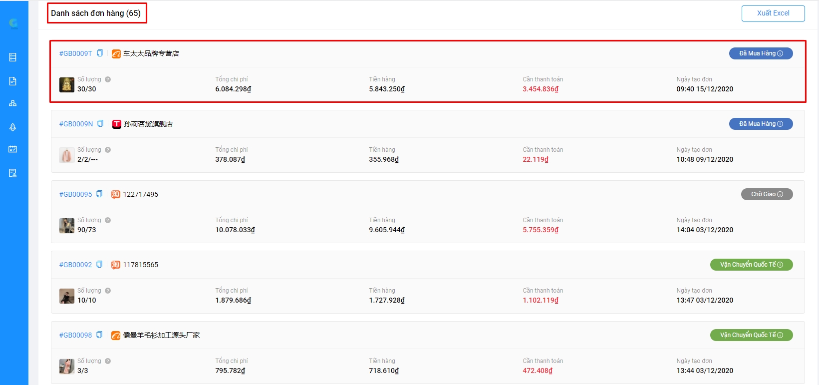Viewport: 819px width, 385px height.
Task: Click the Chờ Giao status badge
Action: tap(767, 194)
